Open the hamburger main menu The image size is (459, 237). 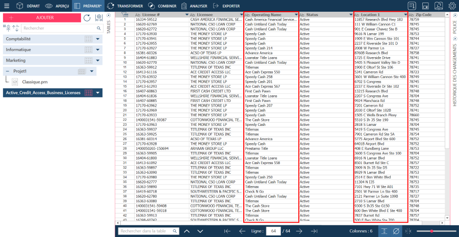click(x=7, y=6)
